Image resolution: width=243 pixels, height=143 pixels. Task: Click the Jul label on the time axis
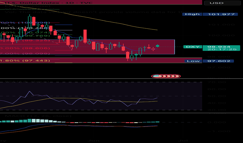(x=183, y=141)
